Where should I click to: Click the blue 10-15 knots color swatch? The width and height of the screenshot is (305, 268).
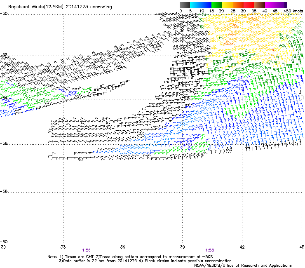(206, 5)
